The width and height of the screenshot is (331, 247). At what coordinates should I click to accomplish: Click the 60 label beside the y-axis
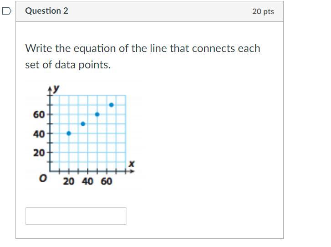39,115
